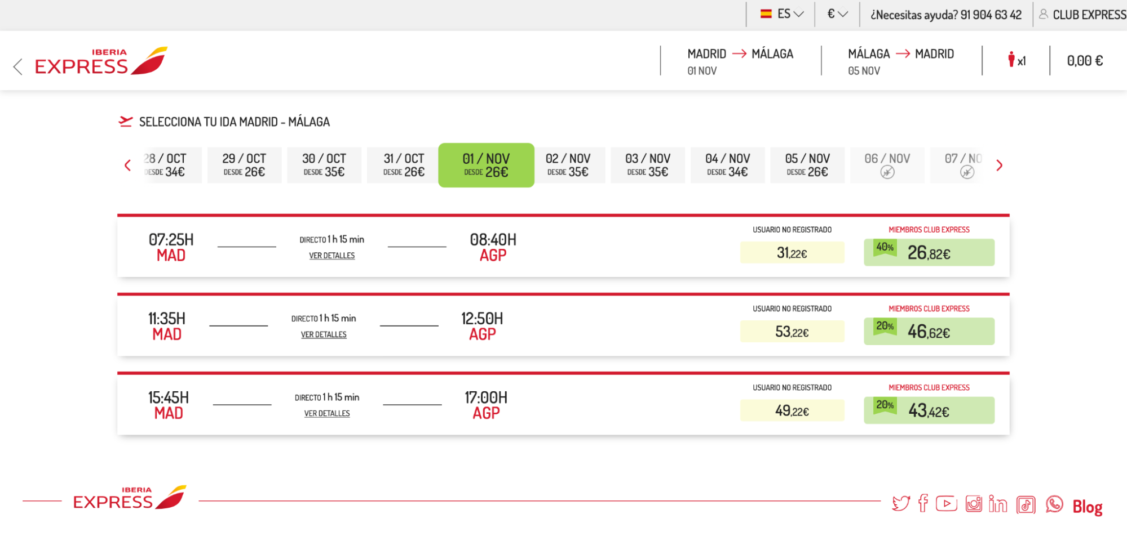
Task: Click the 0,00 € total price
Action: 1085,60
